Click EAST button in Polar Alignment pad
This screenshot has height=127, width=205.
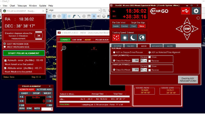(x=25, y=93)
